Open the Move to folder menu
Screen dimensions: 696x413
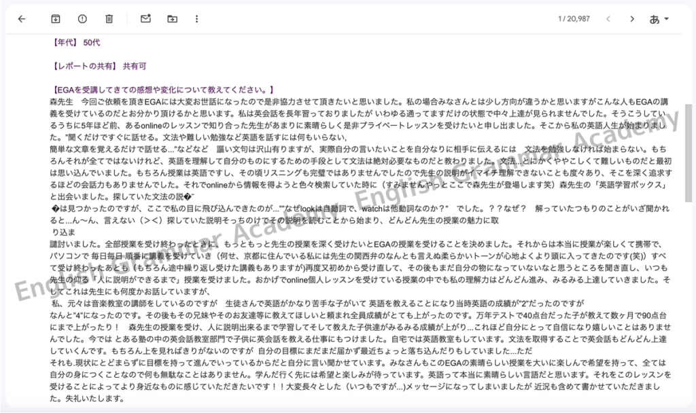pyautogui.click(x=171, y=19)
